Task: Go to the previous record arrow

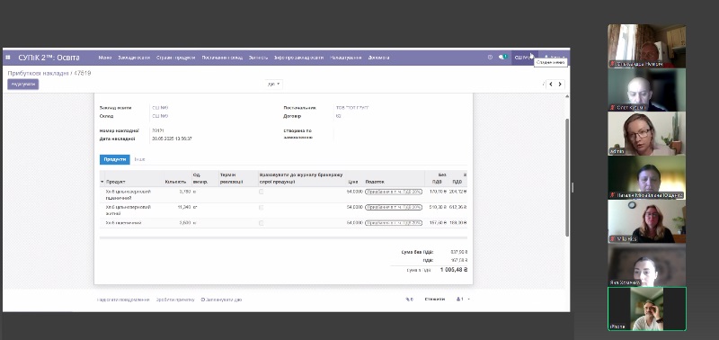Action: click(x=551, y=85)
